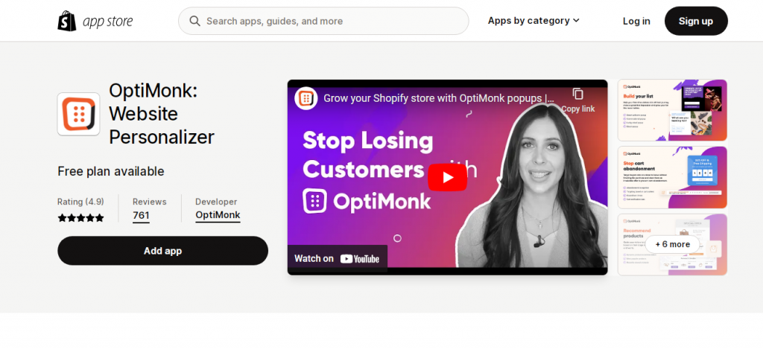This screenshot has width=763, height=349.
Task: Open the 761 reviews link
Action: (x=141, y=215)
